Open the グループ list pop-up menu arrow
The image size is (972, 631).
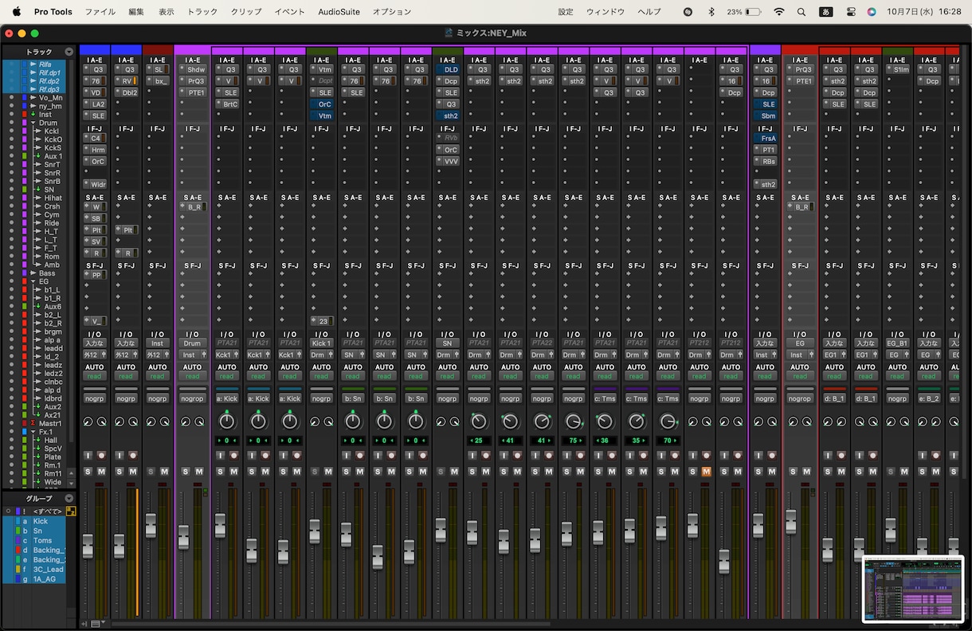tap(69, 498)
